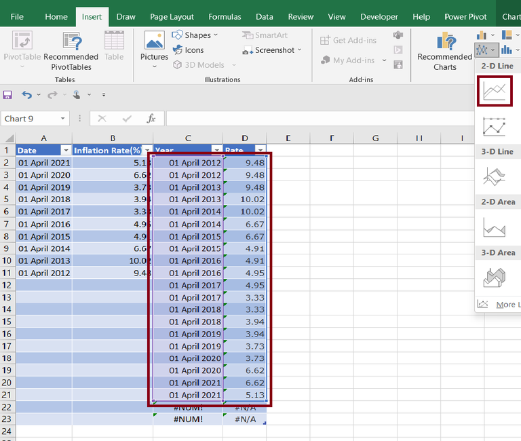
Task: Open the Pictures insert menu
Action: click(154, 50)
